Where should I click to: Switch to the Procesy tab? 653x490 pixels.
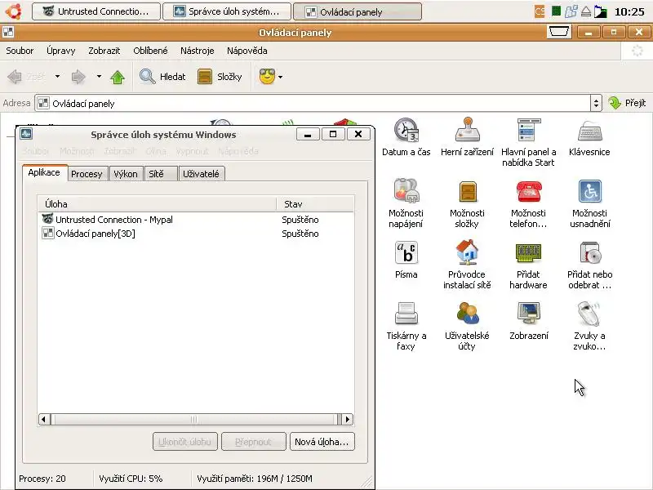(87, 174)
